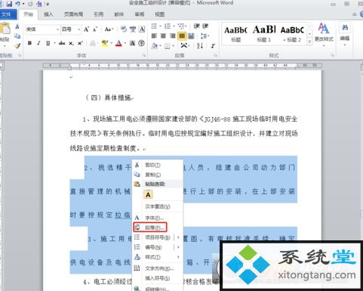
Task: Expand the styles gallery more arrow
Action: click(309, 42)
